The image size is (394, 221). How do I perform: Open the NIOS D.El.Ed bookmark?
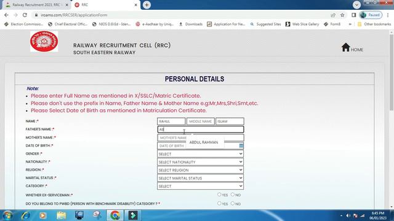(x=111, y=24)
